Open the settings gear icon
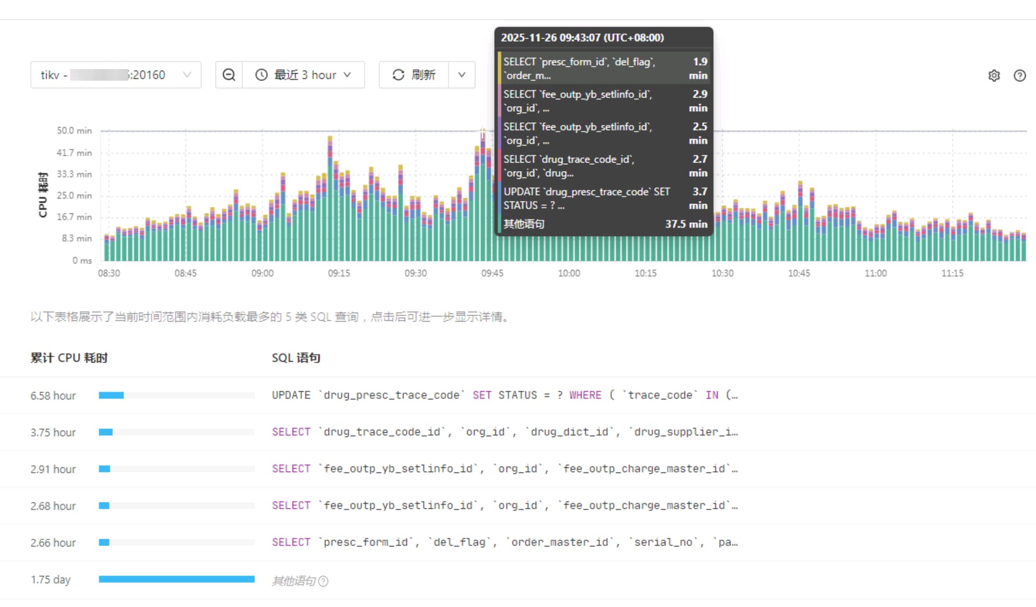Viewport: 1036px width, 607px height. click(x=994, y=75)
